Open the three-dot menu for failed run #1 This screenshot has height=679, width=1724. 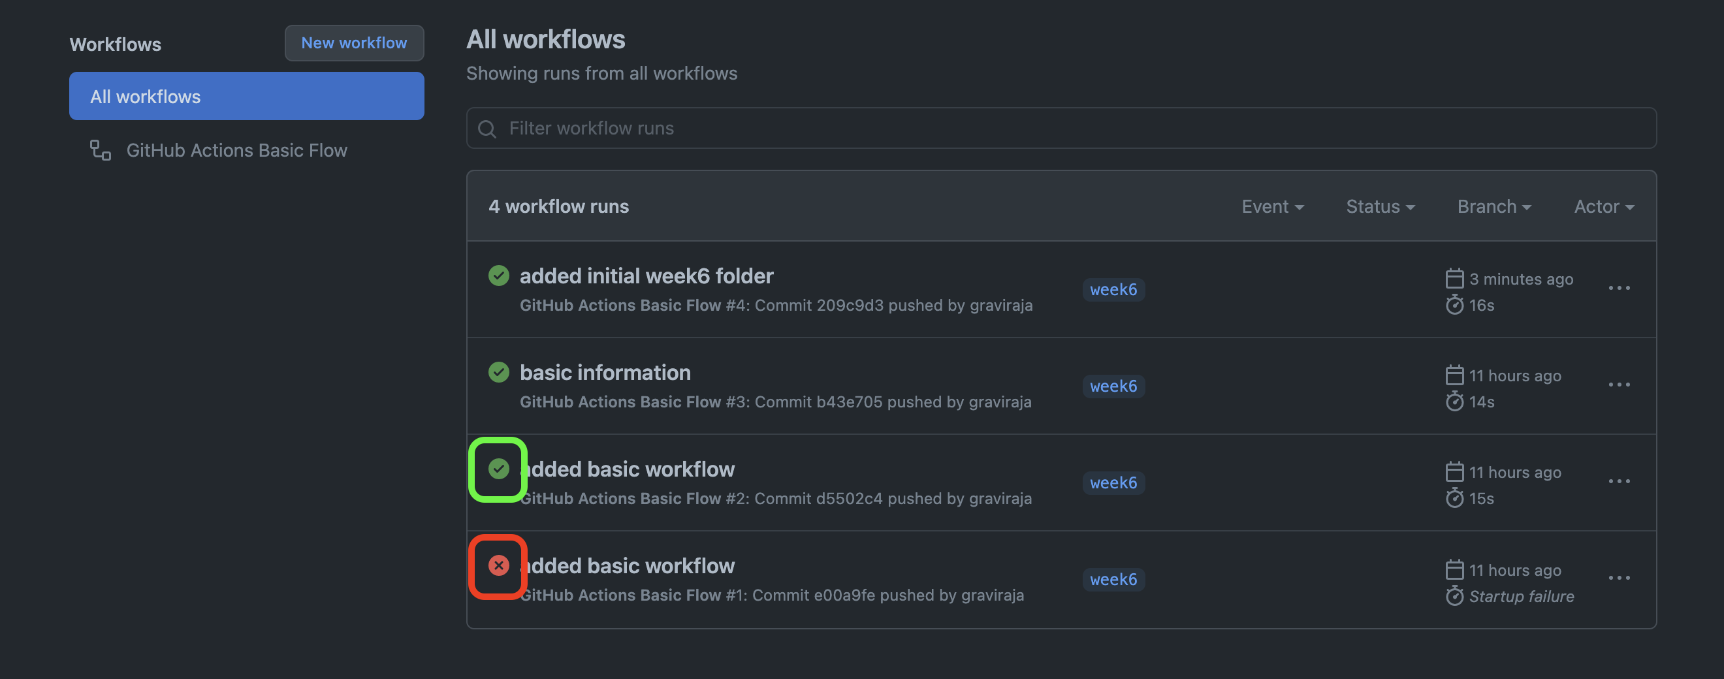(1618, 578)
